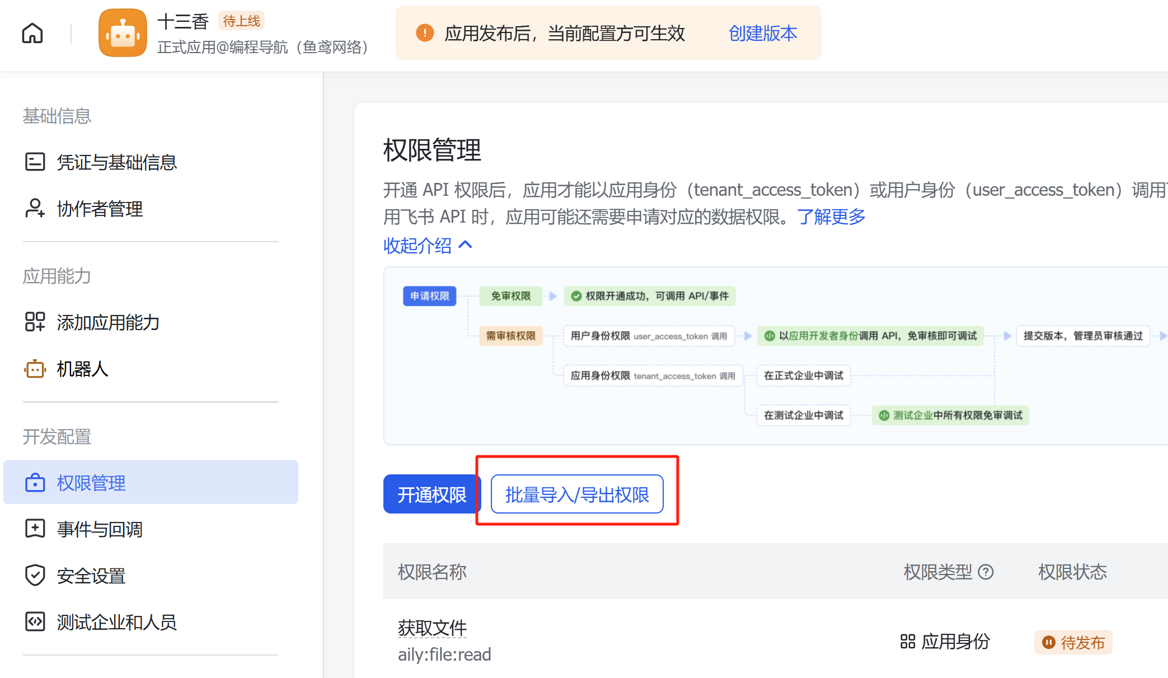Click the permission type help question icon
The image size is (1168, 678).
point(986,572)
